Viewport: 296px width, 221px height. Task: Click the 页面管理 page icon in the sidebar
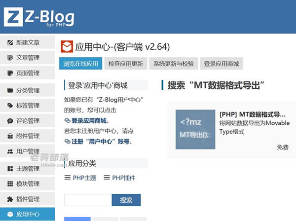(10, 73)
